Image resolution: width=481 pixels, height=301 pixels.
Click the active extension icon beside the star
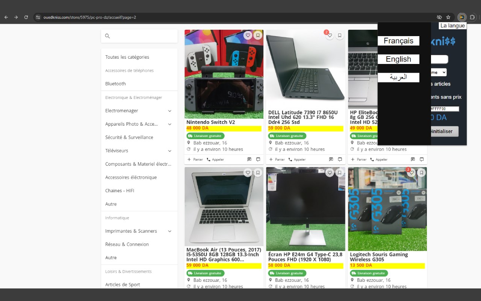coord(462,17)
